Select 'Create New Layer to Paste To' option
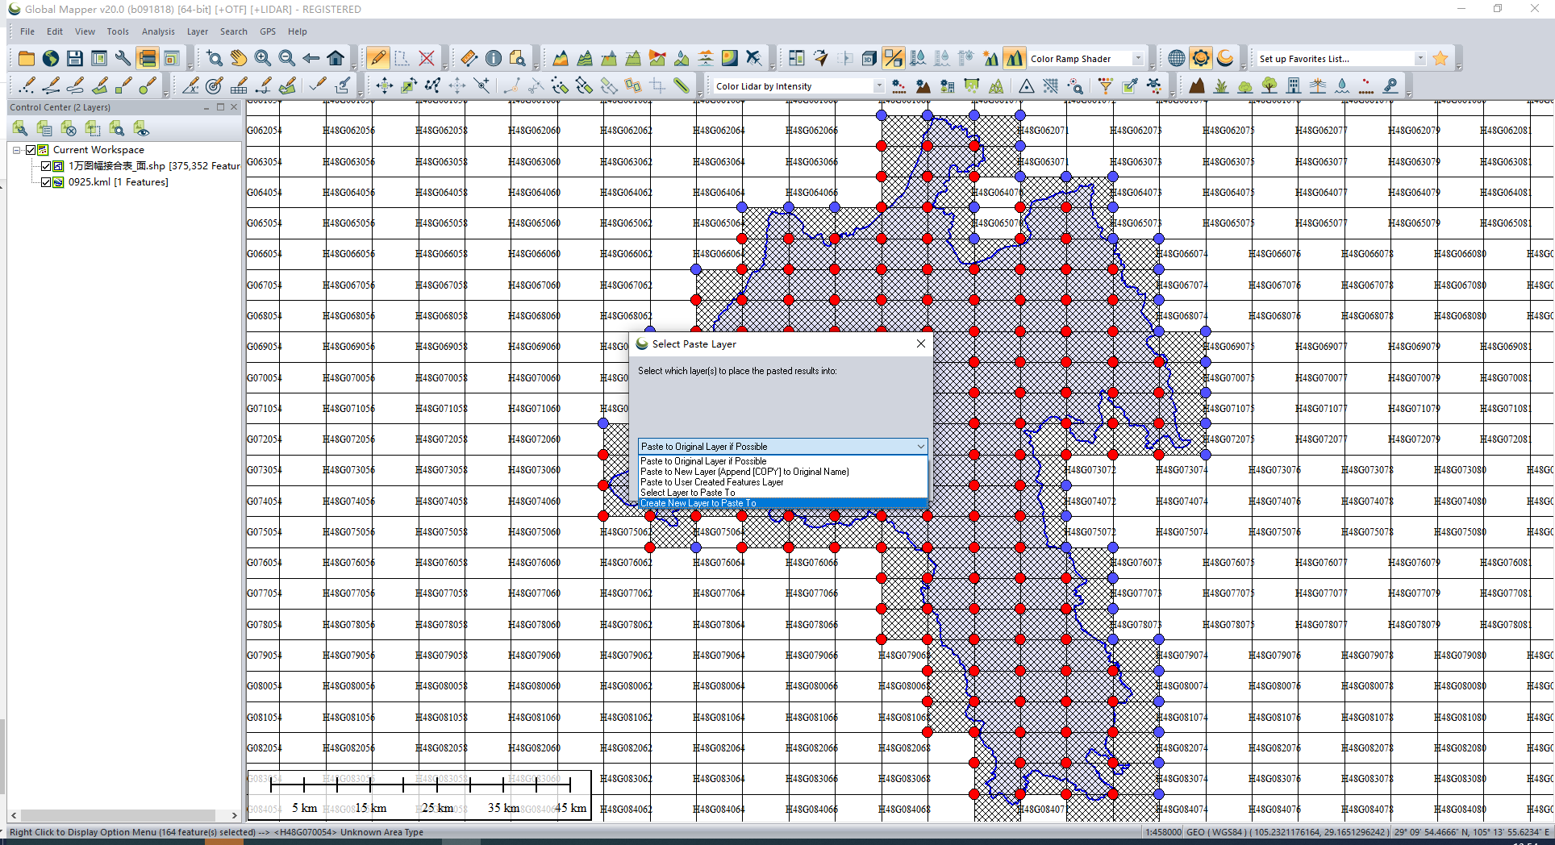This screenshot has height=845, width=1555. tap(698, 503)
